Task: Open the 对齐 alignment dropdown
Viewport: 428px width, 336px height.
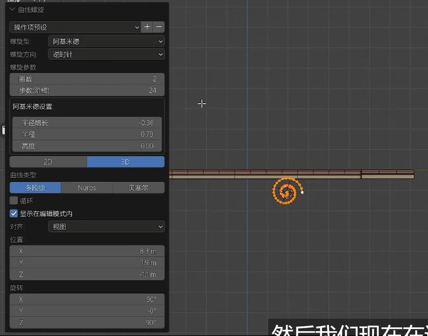Action: click(107, 227)
